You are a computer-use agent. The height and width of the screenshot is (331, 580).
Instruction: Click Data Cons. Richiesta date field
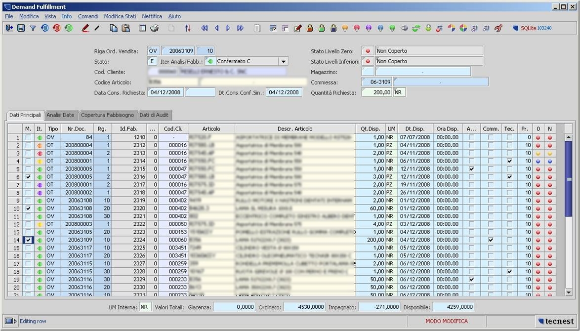click(166, 92)
